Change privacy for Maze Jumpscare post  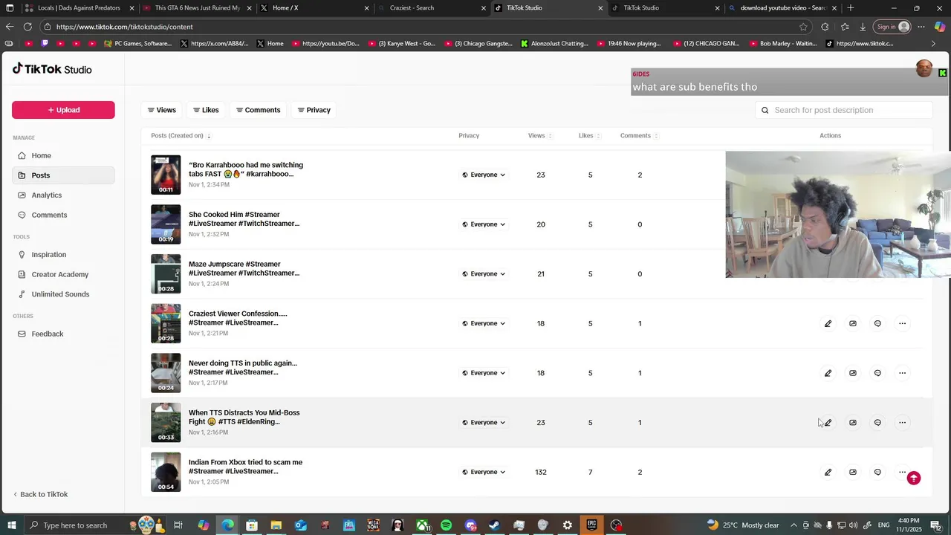tap(484, 273)
